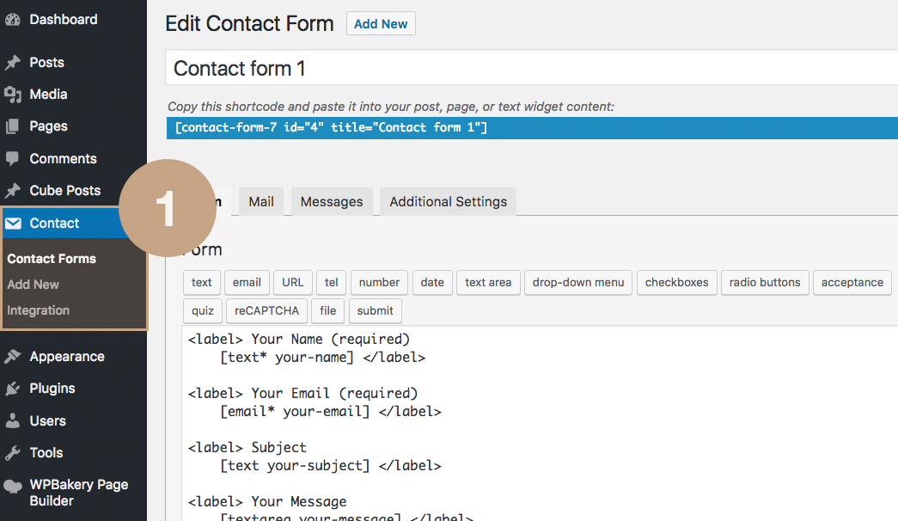Click the WPBakery Page Builder cloud icon

coord(13,487)
